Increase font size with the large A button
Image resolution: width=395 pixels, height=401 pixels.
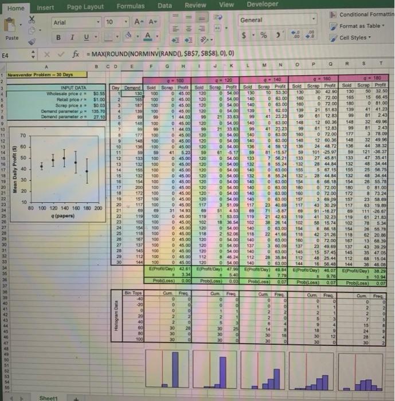pos(139,22)
